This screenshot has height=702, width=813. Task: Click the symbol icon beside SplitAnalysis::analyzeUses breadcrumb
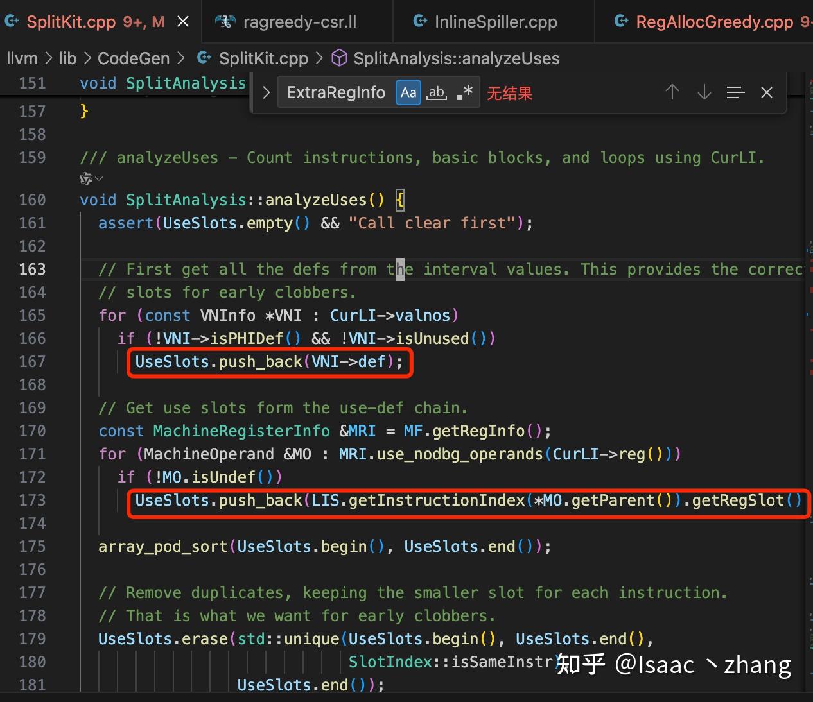coord(338,58)
